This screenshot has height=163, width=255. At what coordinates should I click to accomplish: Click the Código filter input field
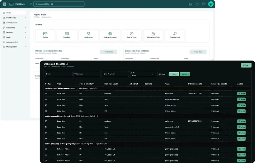pyautogui.click(x=59, y=74)
